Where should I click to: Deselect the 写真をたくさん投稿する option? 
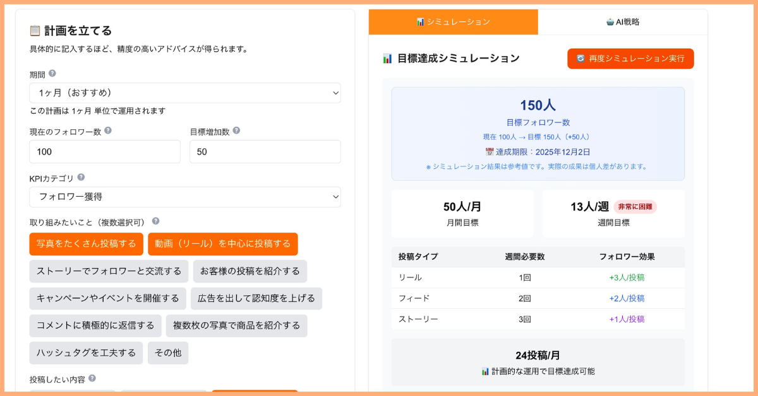pyautogui.click(x=86, y=244)
